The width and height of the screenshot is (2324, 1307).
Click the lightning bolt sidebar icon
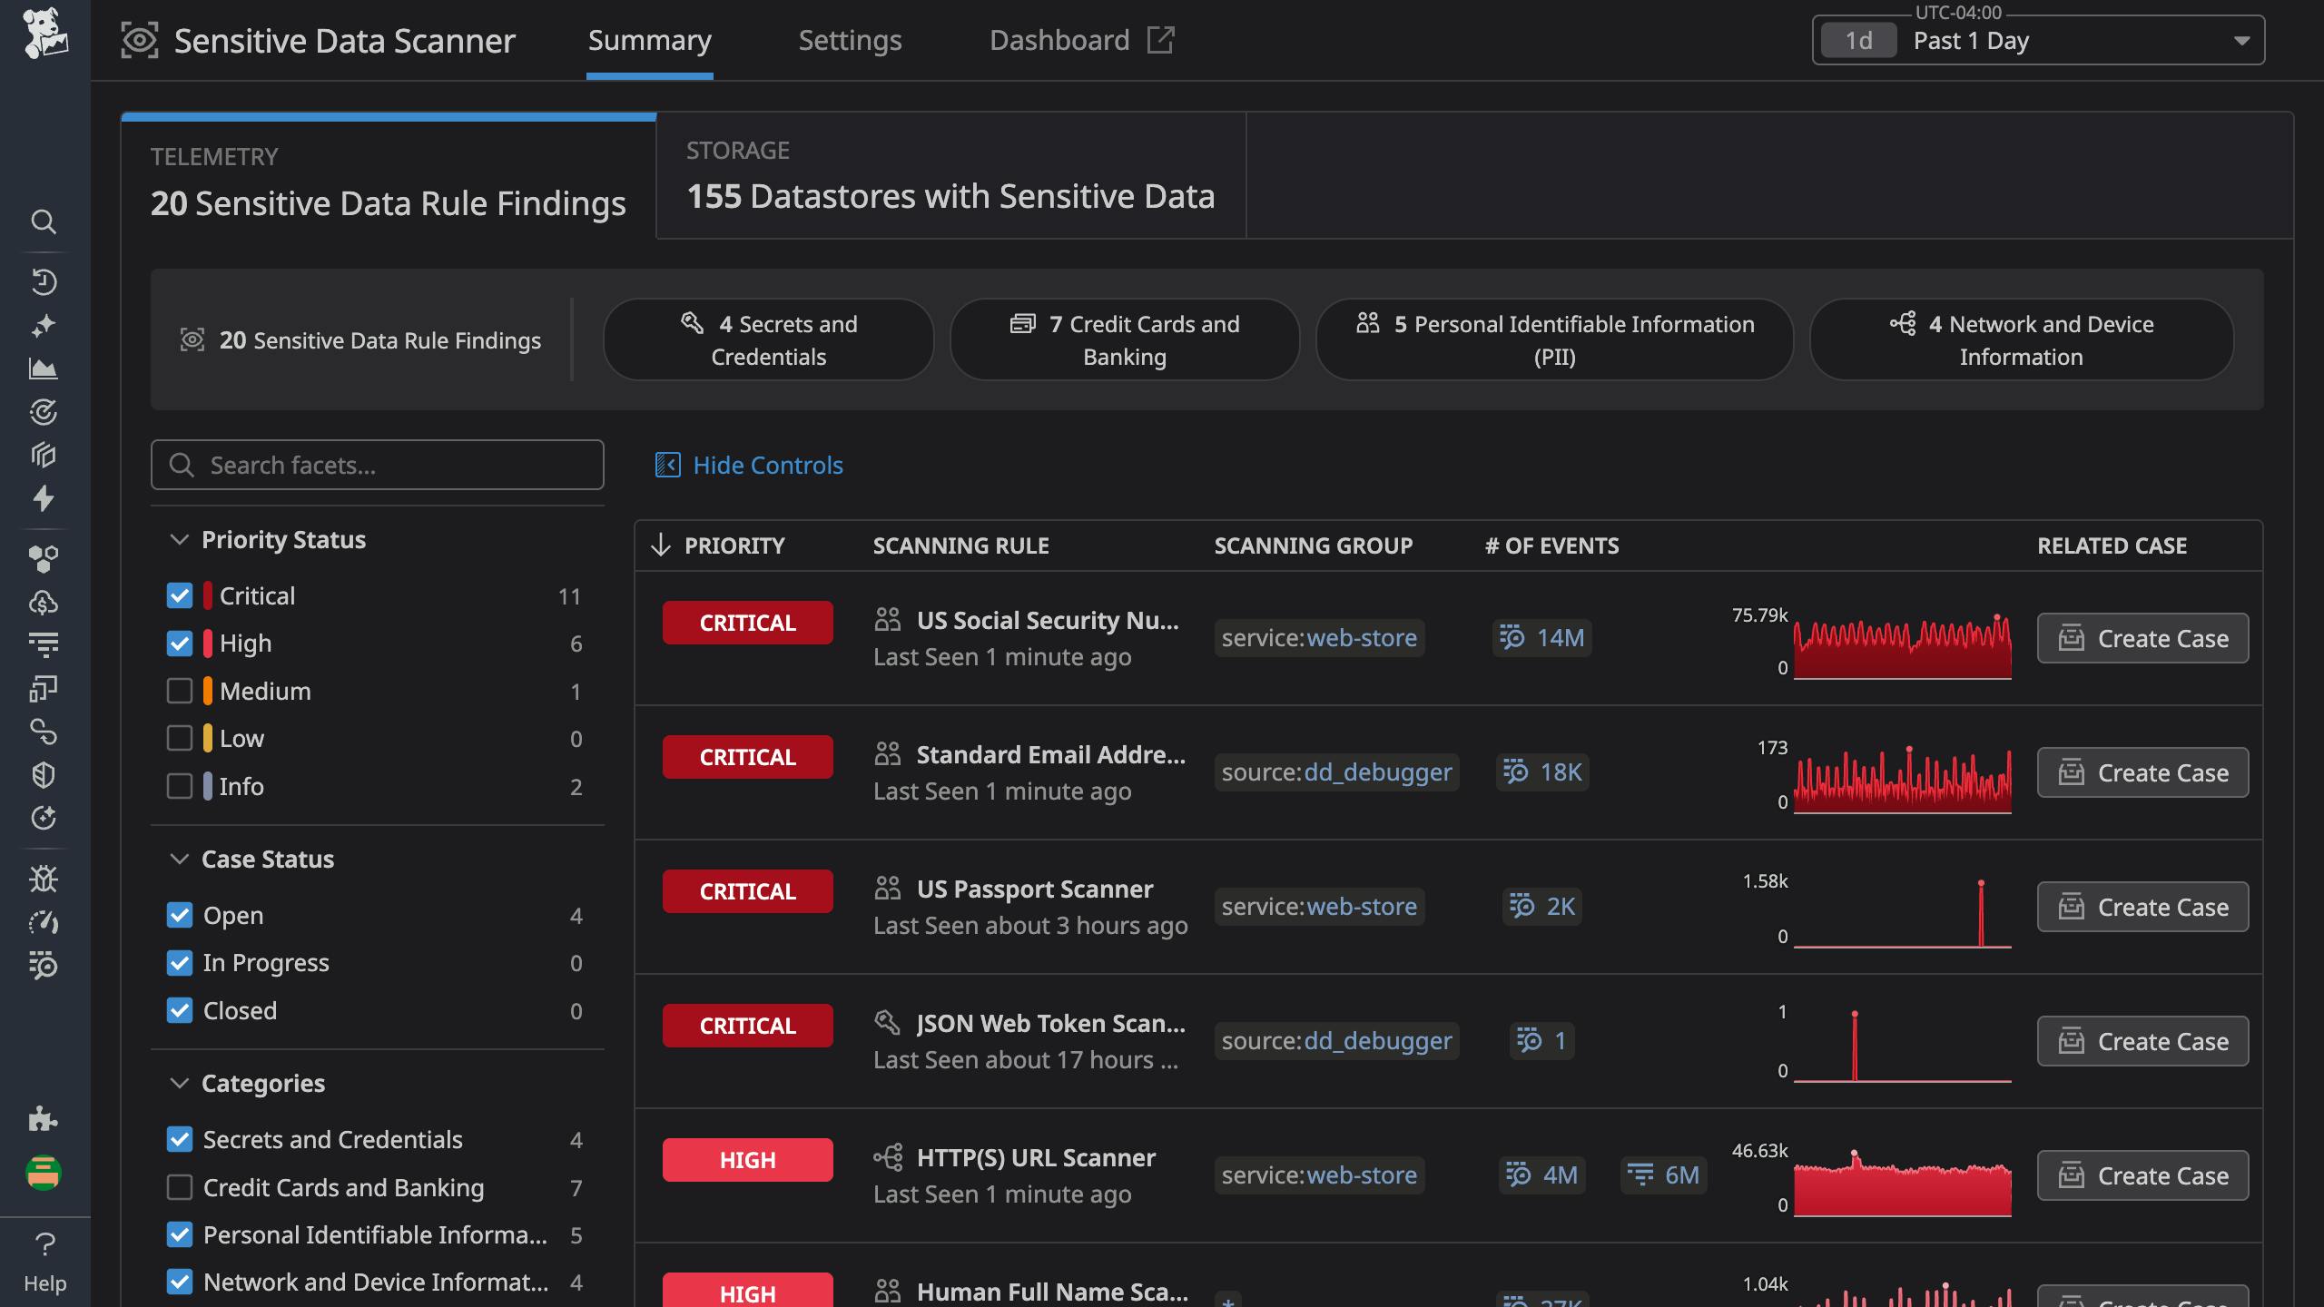pos(44,499)
